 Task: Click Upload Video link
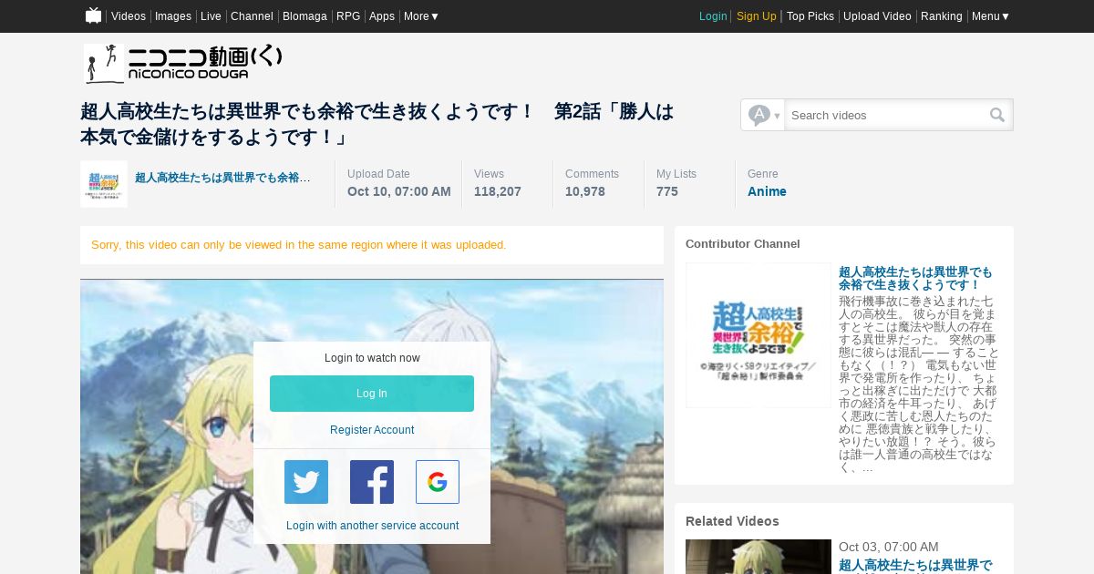pos(877,16)
